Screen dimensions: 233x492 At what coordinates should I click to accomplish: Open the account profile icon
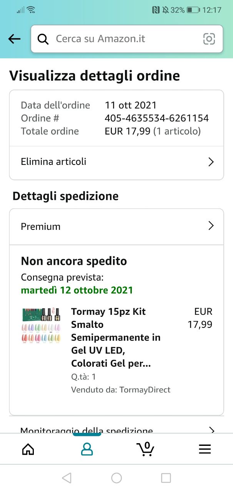[87, 449]
